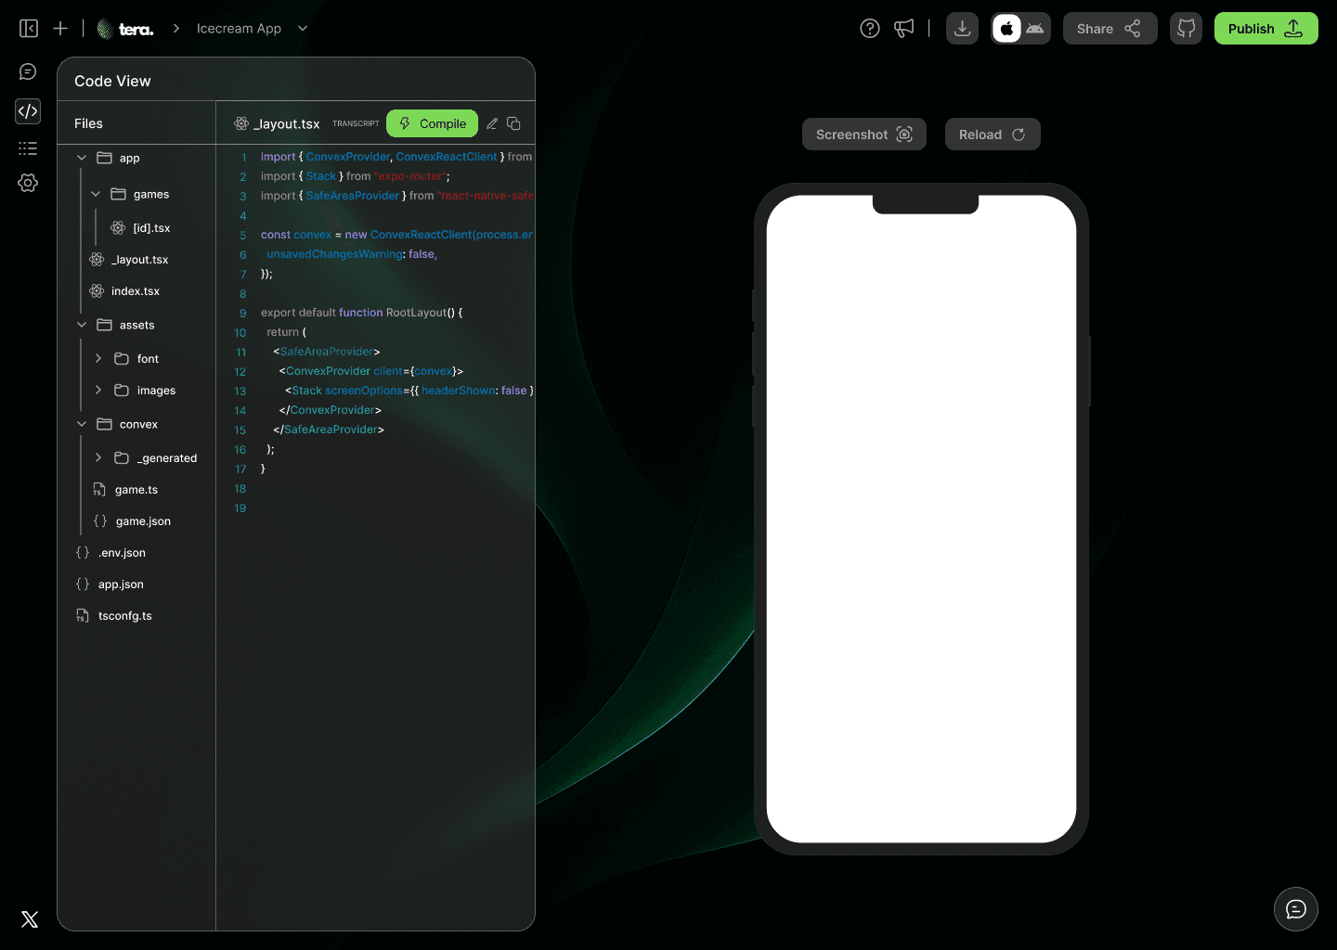
Task: Collapse the app folder
Action: (82, 158)
